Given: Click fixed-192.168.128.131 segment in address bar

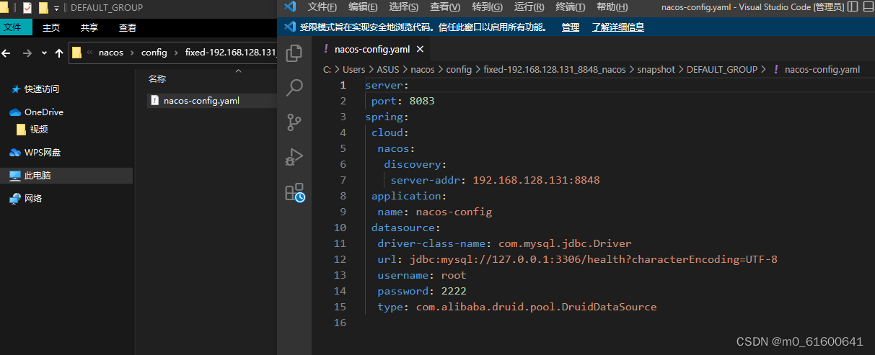Looking at the screenshot, I should tap(231, 53).
